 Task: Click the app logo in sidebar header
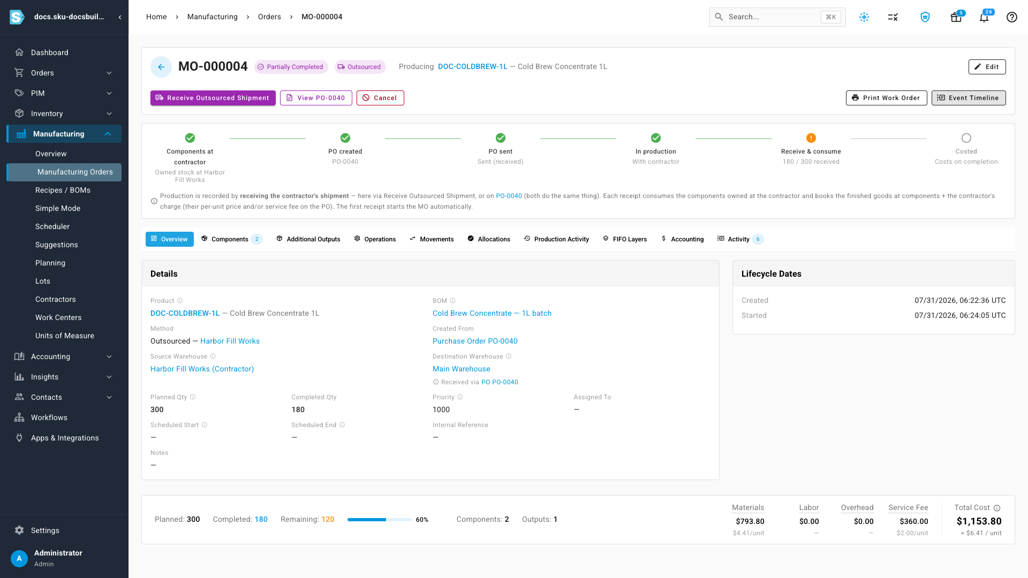point(17,17)
